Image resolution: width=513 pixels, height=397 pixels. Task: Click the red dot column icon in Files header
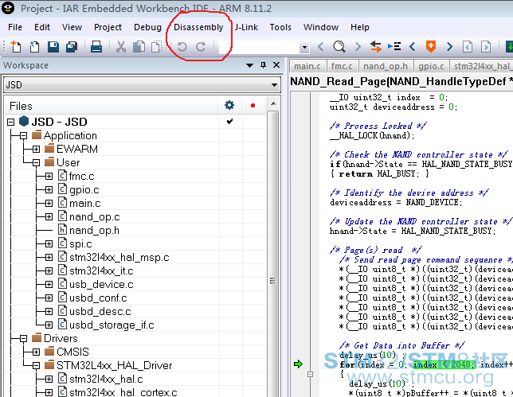click(x=253, y=105)
